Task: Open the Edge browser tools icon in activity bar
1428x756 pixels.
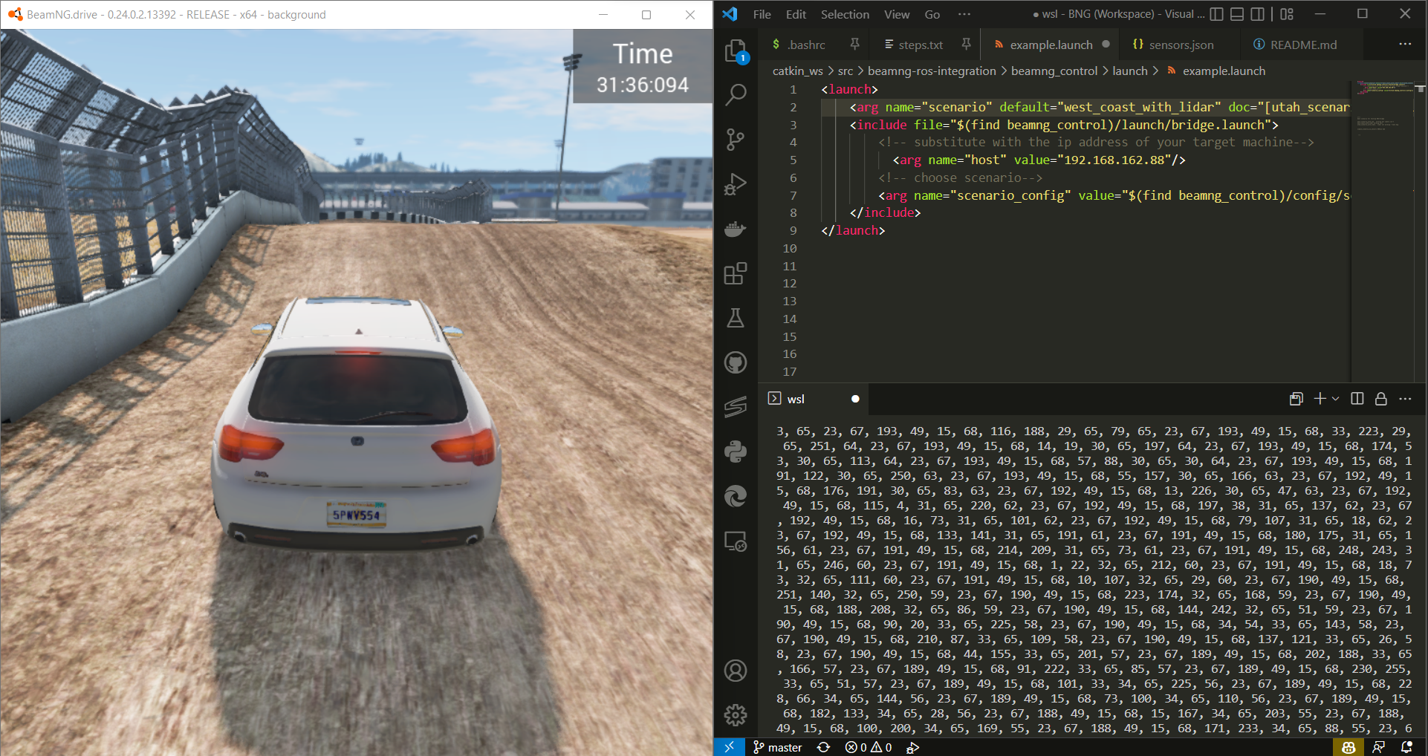Action: click(x=736, y=496)
